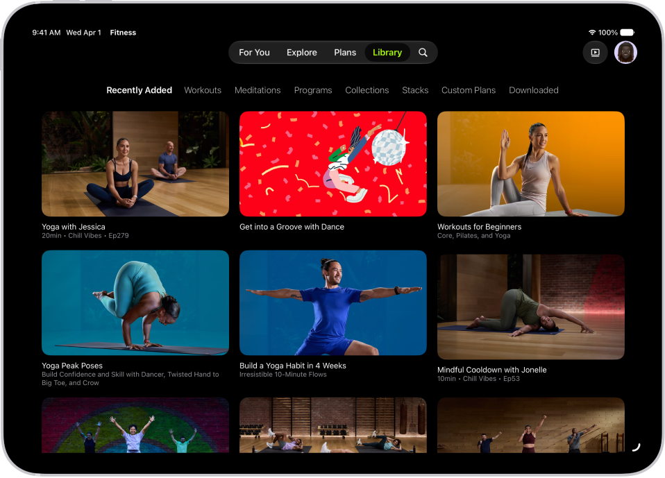Open Mindful Cooldown with Jonelle thumbnail

[530, 307]
